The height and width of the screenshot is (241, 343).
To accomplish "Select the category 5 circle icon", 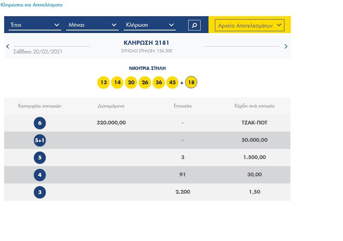I will (x=40, y=158).
